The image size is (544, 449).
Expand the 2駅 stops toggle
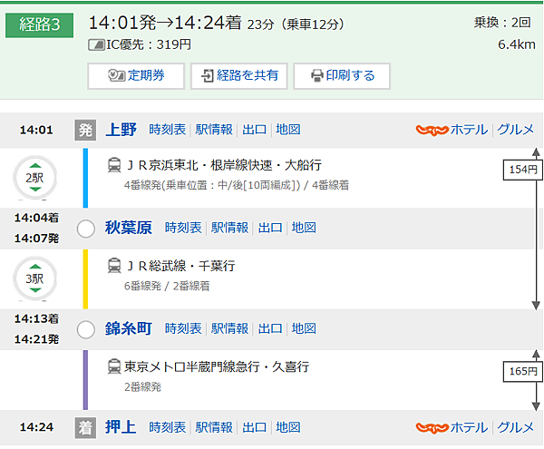coord(35,178)
